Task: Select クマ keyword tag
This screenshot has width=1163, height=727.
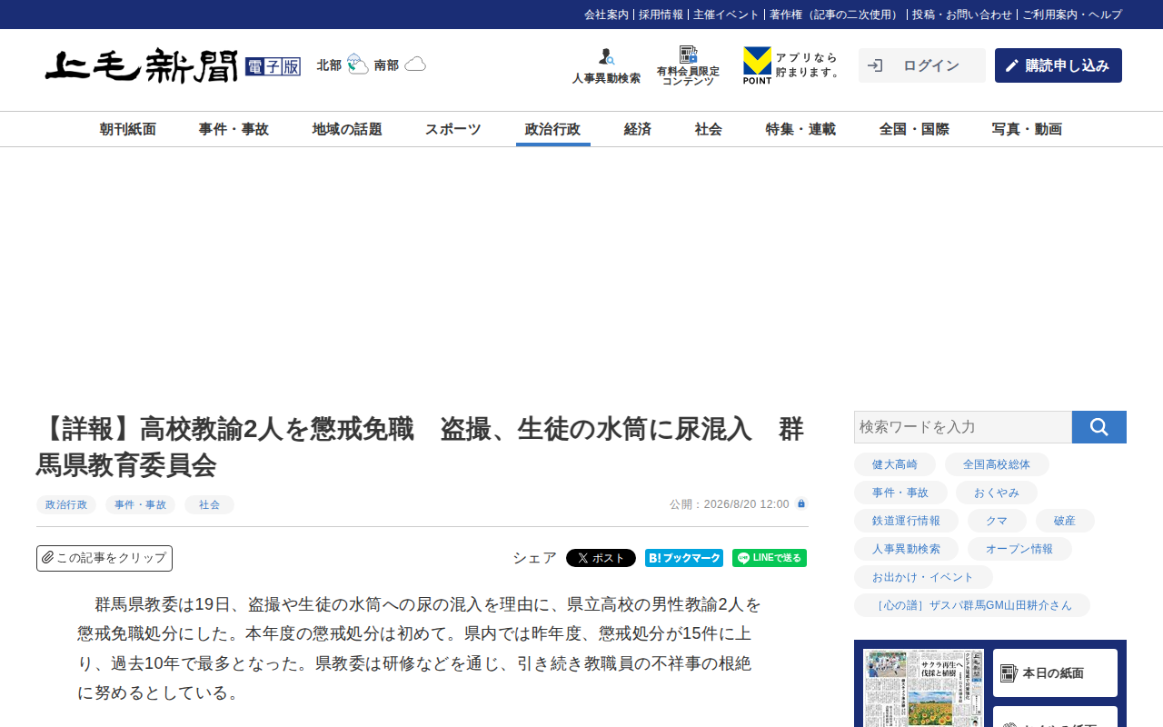Action: click(x=997, y=521)
